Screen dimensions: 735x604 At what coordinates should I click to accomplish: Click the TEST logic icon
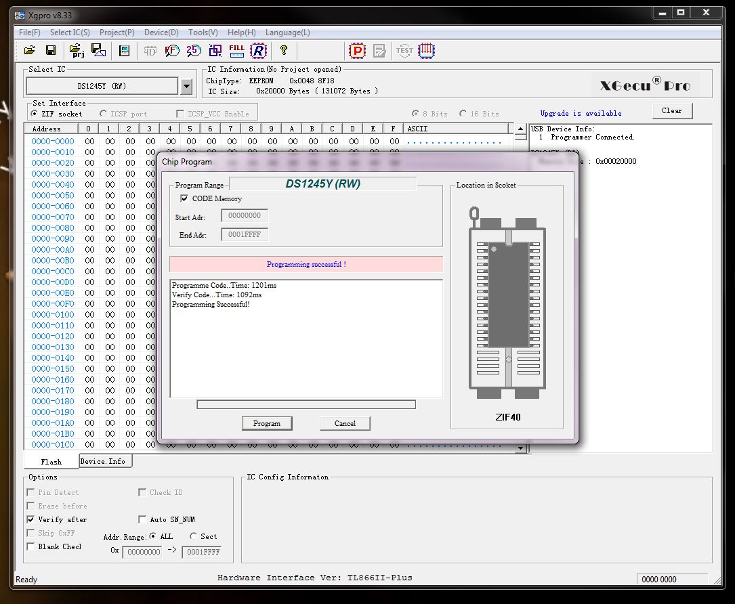pyautogui.click(x=404, y=51)
